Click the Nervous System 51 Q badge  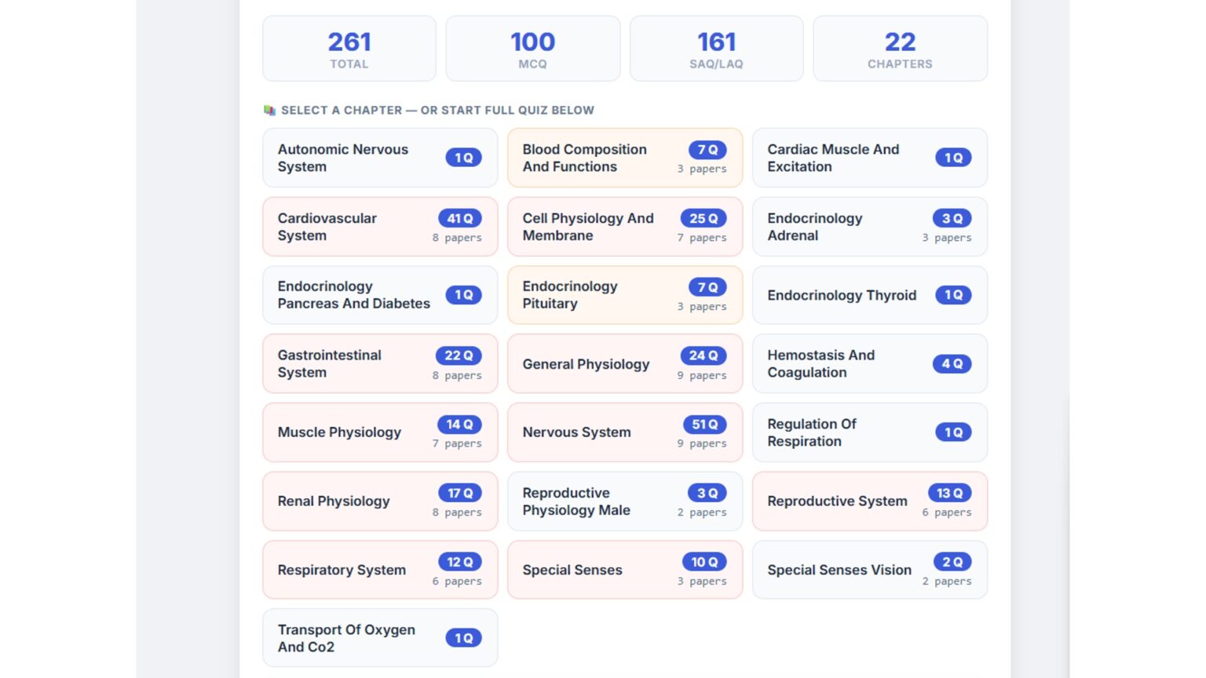click(x=704, y=425)
